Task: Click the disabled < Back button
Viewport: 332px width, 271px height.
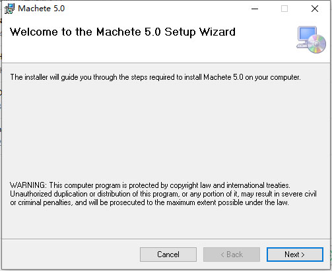Action: tap(232, 255)
